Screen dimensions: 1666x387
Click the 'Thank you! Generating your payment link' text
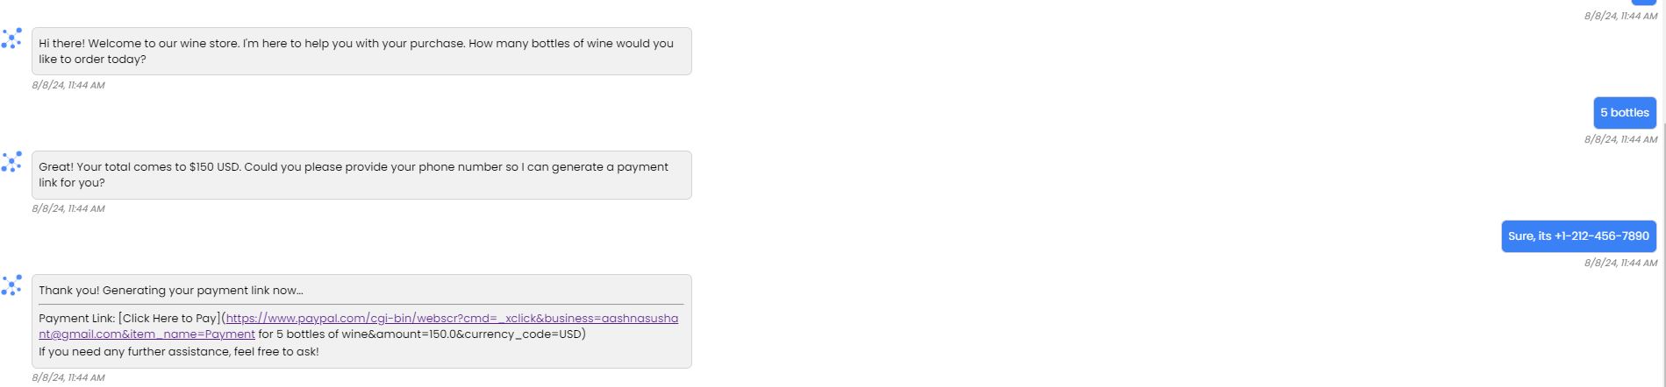[171, 291]
